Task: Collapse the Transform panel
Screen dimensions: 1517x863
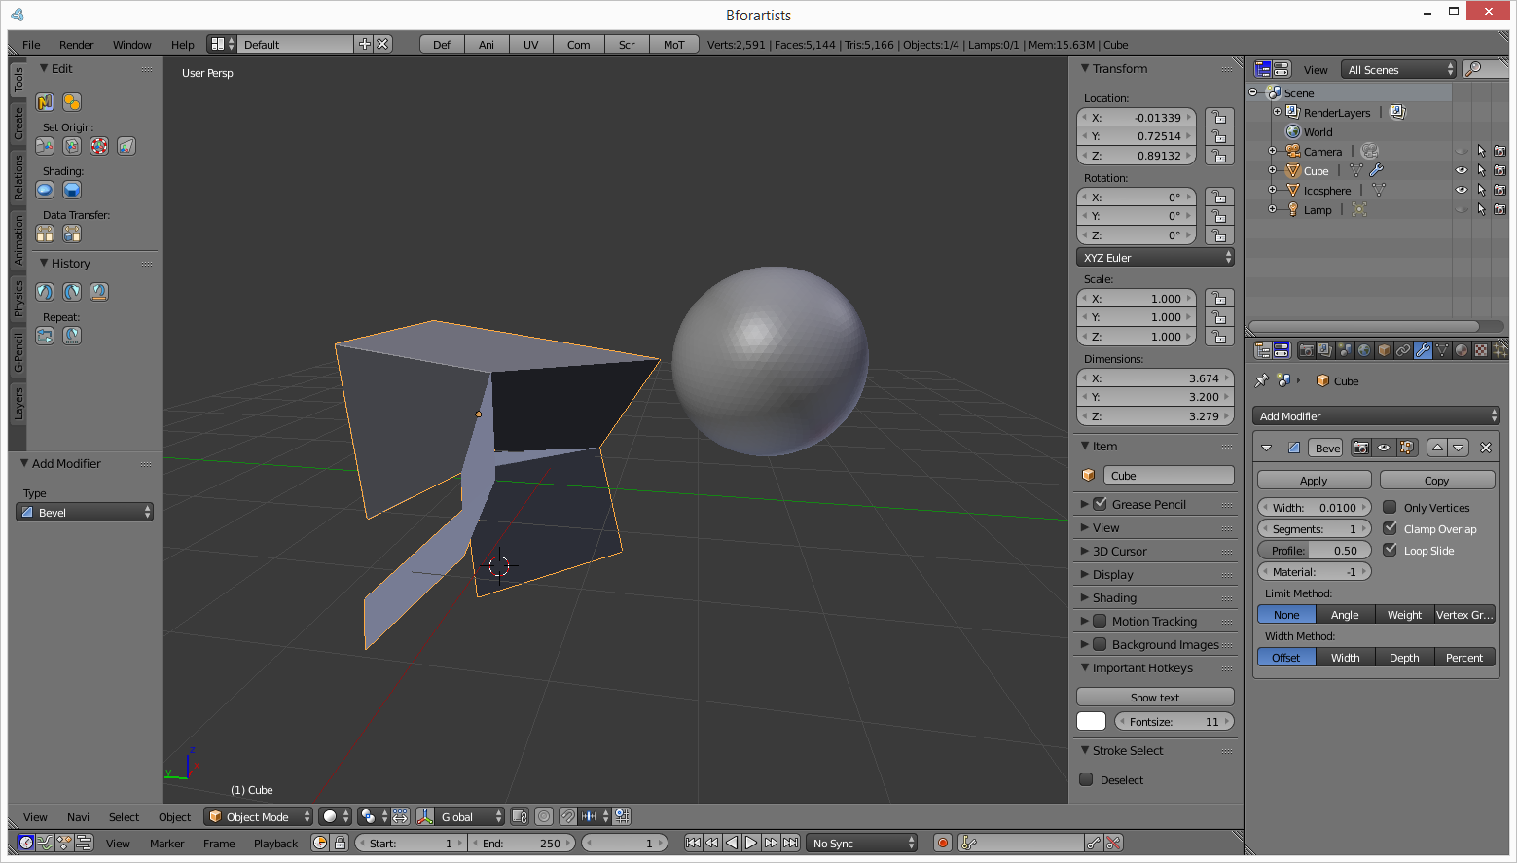Action: point(1085,68)
